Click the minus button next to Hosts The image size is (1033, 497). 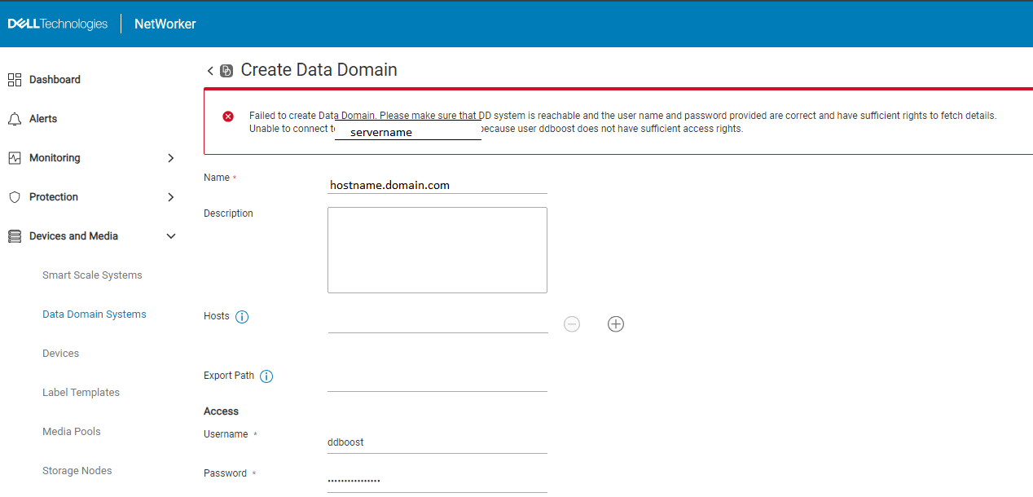[x=571, y=323]
